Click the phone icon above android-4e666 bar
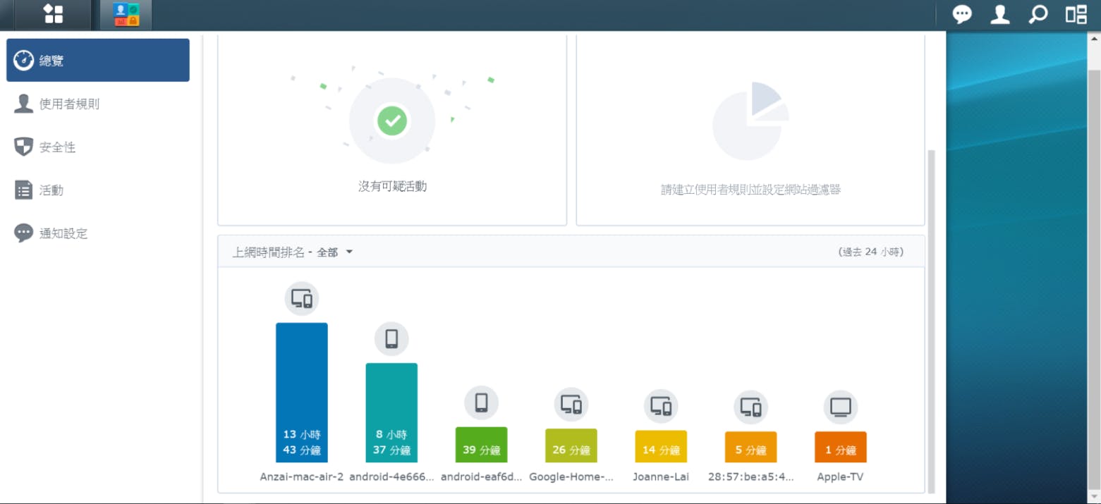The image size is (1101, 504). point(391,338)
